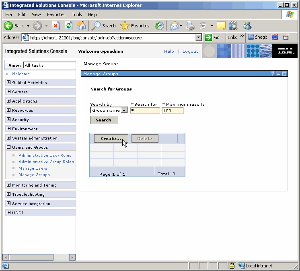Expand the Security tree node

(8, 119)
